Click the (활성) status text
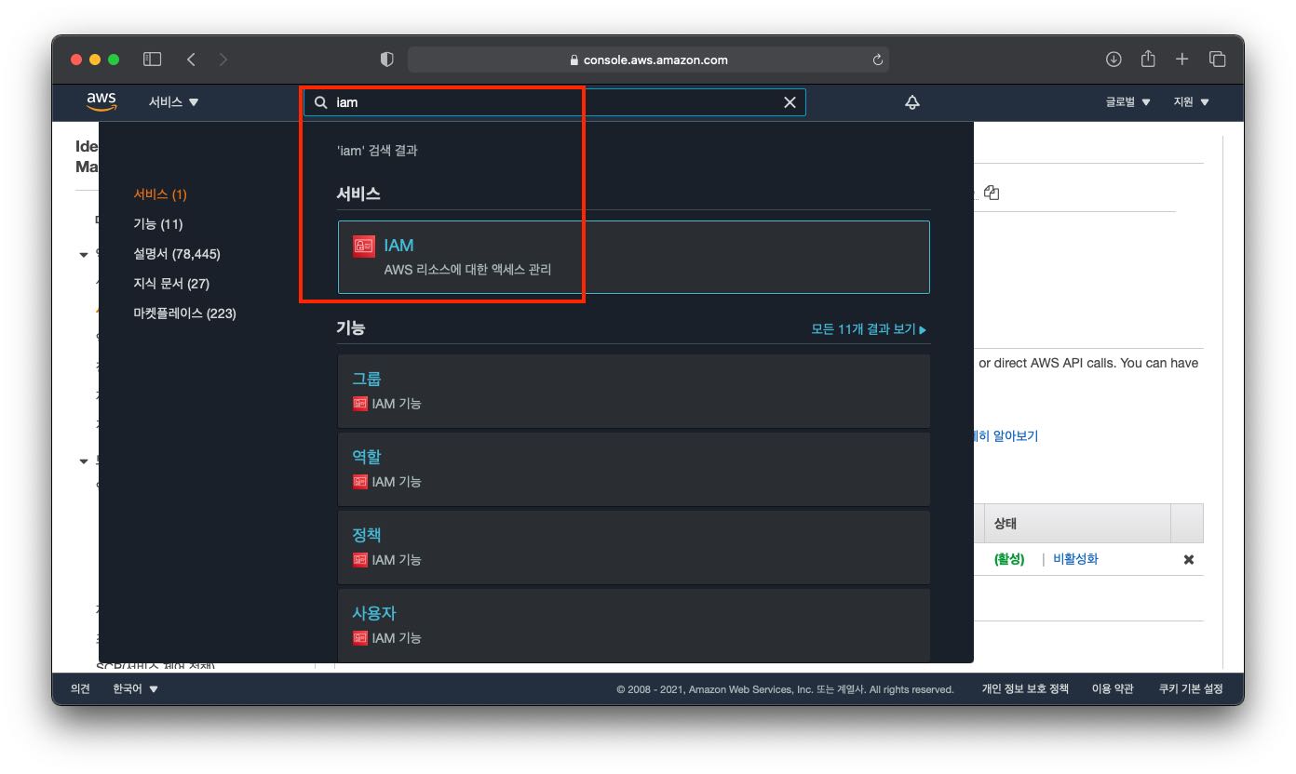The height and width of the screenshot is (774, 1296). [1009, 559]
